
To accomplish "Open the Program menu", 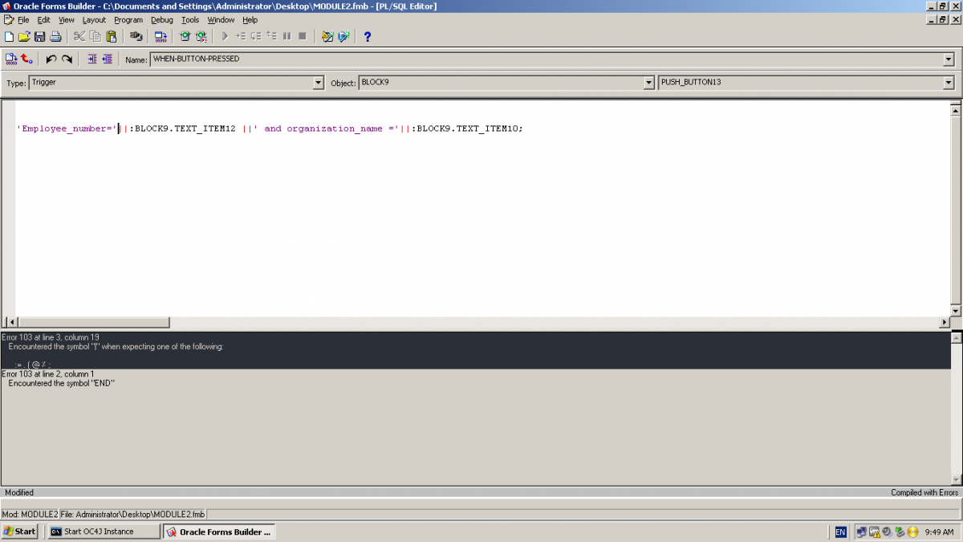I will tap(128, 20).
